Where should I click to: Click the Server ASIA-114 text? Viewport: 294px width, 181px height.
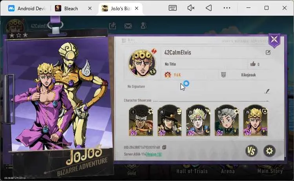[x=135, y=154]
